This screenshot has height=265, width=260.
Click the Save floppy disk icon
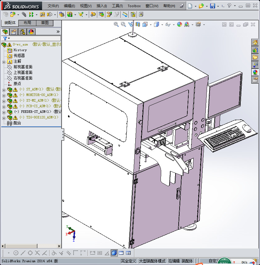pyautogui.click(x=212, y=6)
